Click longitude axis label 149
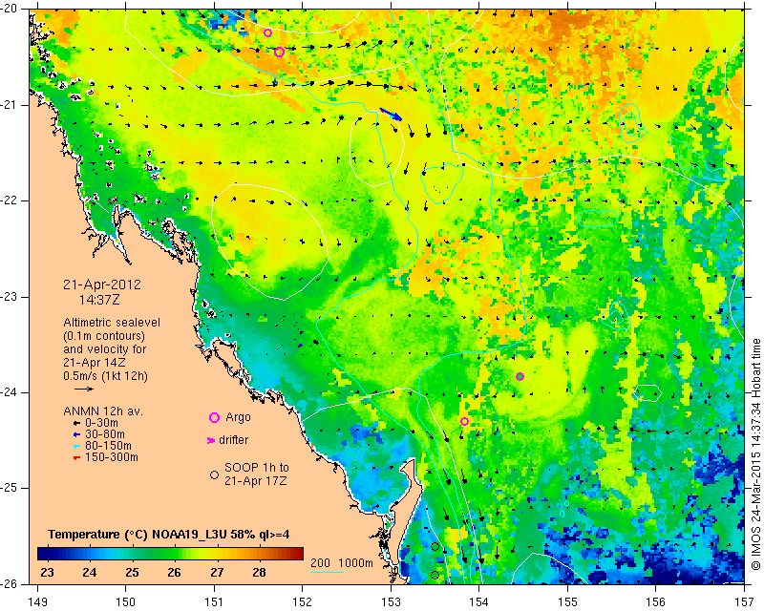Image resolution: width=764 pixels, height=611 pixels. coord(38,602)
